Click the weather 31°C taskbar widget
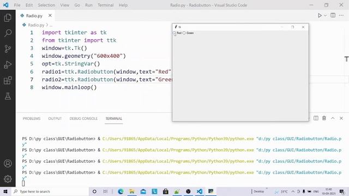Viewport: 349px width, 196px height. pos(281,191)
